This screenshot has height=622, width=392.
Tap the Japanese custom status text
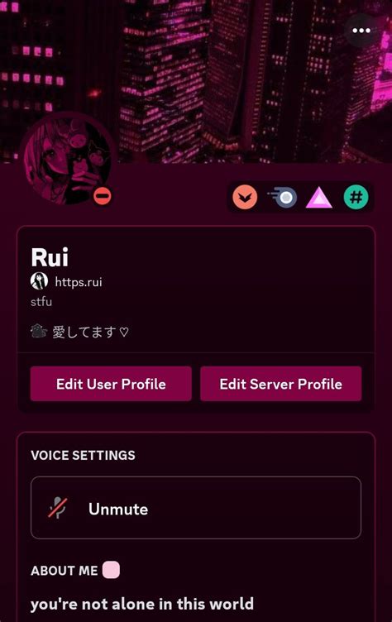pos(91,332)
